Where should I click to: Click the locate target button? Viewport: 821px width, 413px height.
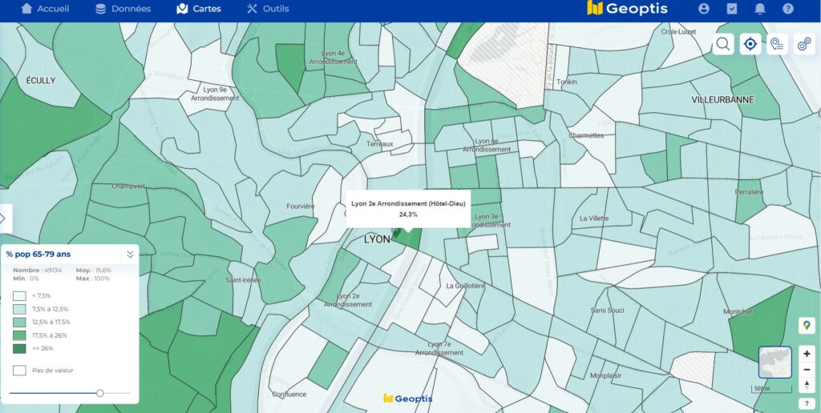point(750,44)
